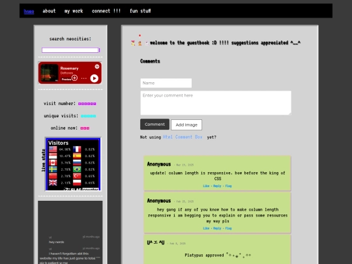
Task: Click the Comments heading
Action: 150,61
